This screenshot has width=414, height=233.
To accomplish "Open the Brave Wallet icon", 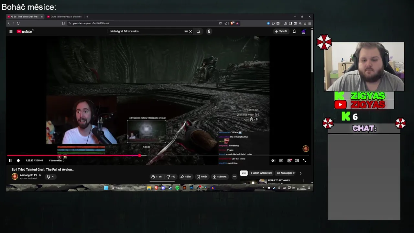I will (295, 23).
